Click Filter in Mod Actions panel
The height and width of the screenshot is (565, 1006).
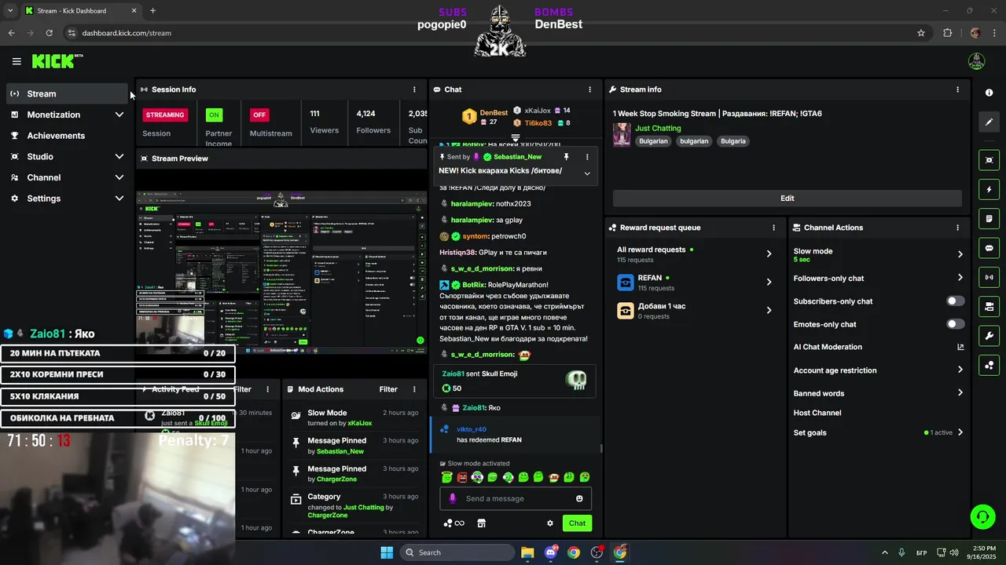[x=388, y=389]
